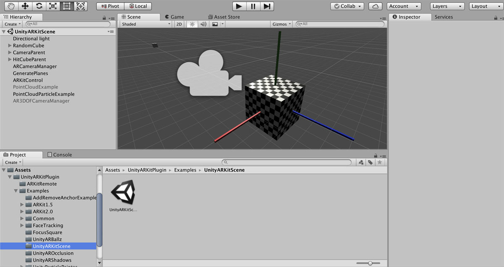Toggle scene audio

point(203,24)
